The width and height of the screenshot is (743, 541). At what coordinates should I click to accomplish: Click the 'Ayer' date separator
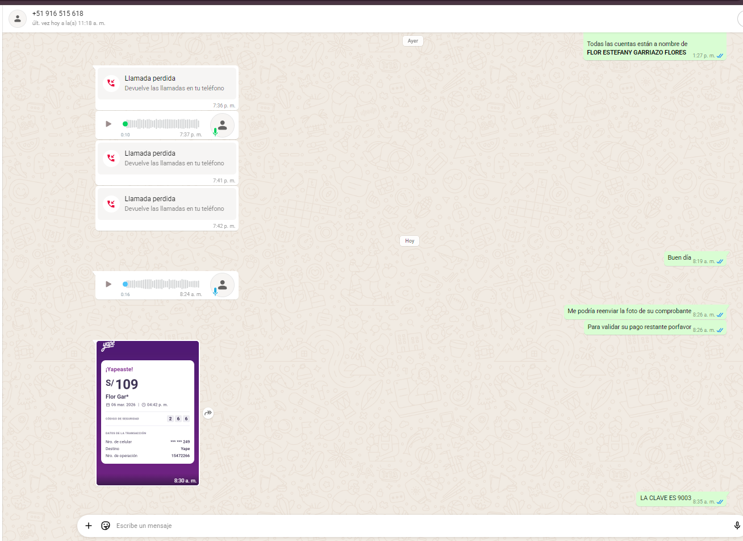click(x=412, y=41)
